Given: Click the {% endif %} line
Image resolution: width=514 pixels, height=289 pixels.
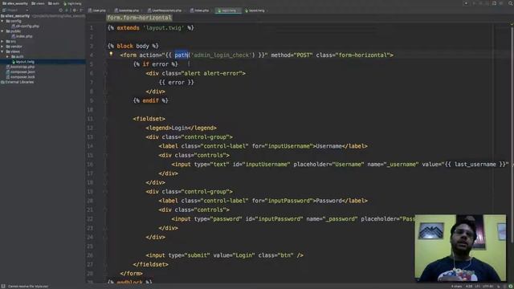Looking at the screenshot, I should [151, 100].
